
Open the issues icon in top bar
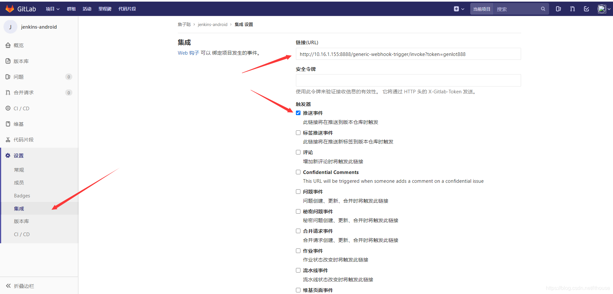(558, 9)
